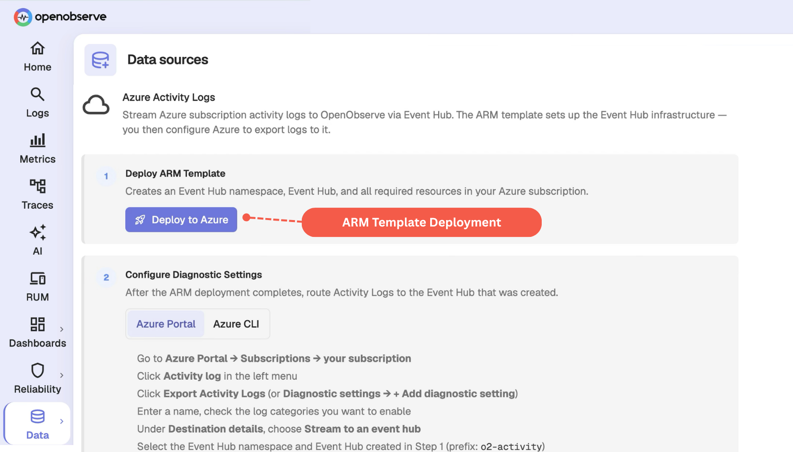
Task: Click the 'Enter a name, check the log categories' line
Action: [274, 411]
